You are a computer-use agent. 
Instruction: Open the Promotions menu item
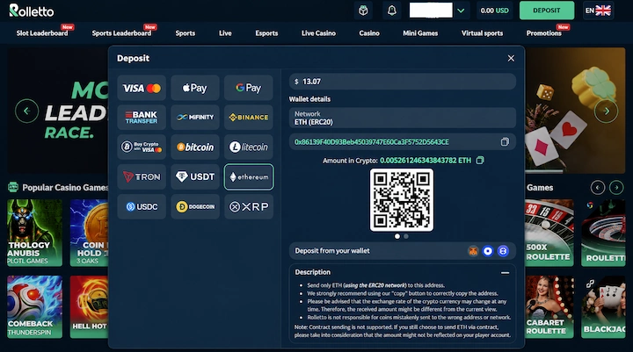pyautogui.click(x=544, y=33)
